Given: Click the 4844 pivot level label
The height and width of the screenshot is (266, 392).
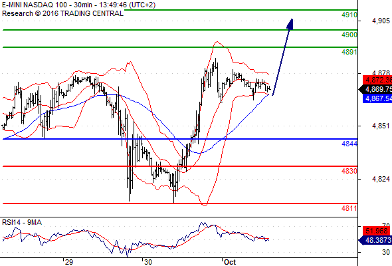Looking at the screenshot, I should tap(349, 144).
